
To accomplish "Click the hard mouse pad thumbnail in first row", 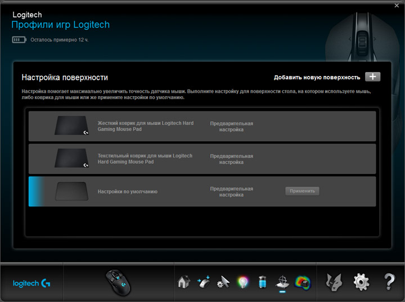I will pos(71,125).
